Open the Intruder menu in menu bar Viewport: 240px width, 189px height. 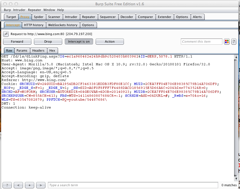point(19,10)
